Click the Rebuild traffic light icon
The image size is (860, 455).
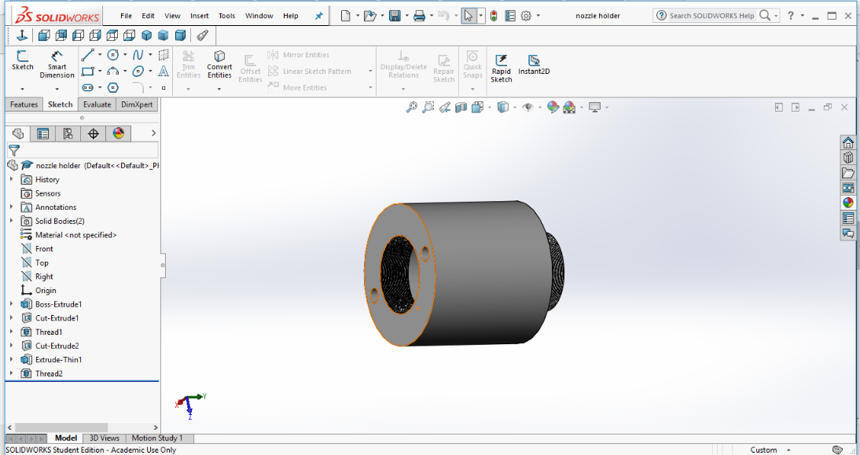point(494,16)
